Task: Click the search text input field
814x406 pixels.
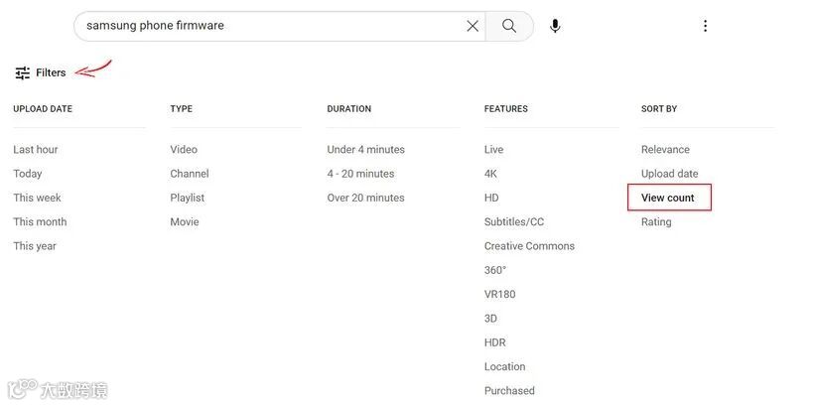Action: point(268,26)
